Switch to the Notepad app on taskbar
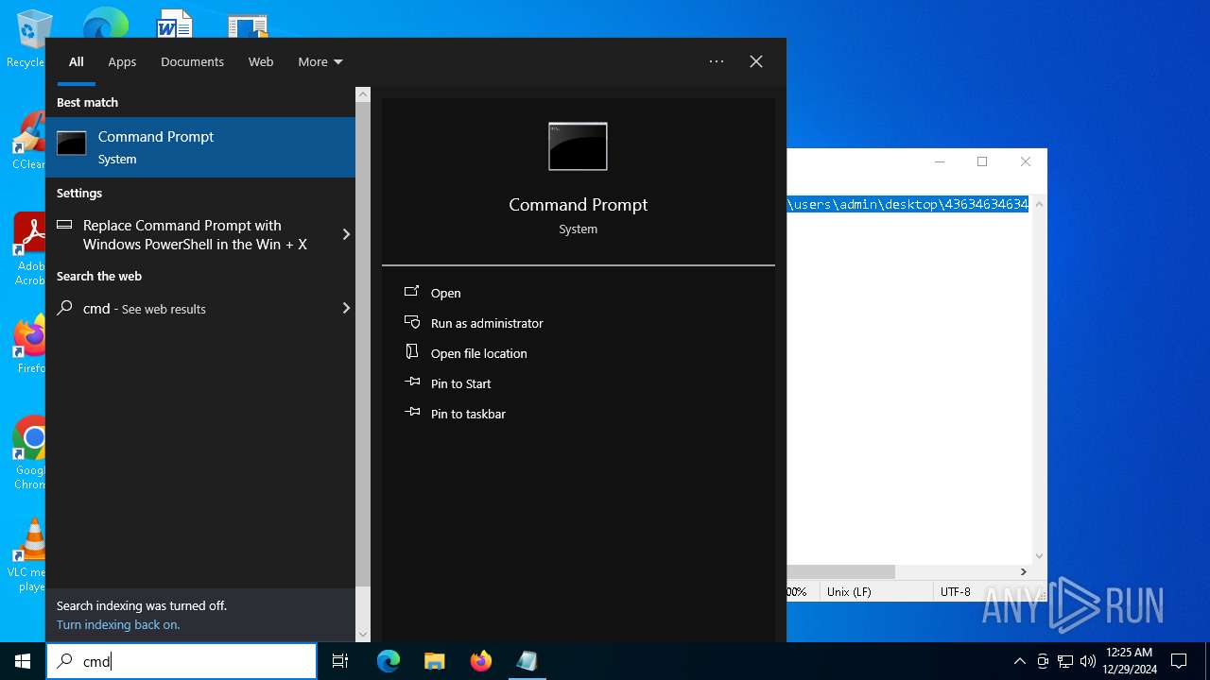Viewport: 1210px width, 680px height. pos(527,661)
